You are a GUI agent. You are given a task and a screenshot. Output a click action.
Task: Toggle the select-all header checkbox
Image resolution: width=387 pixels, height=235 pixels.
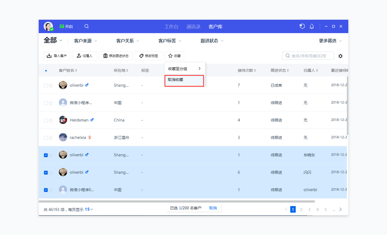pos(46,71)
